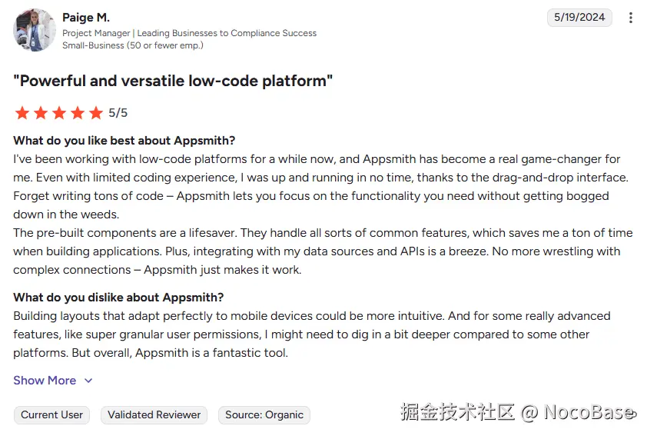The height and width of the screenshot is (436, 647).
Task: Click the third rating star
Action: 59,113
